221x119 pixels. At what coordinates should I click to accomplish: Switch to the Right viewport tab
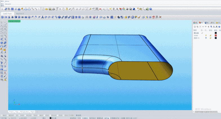tap(33, 112)
